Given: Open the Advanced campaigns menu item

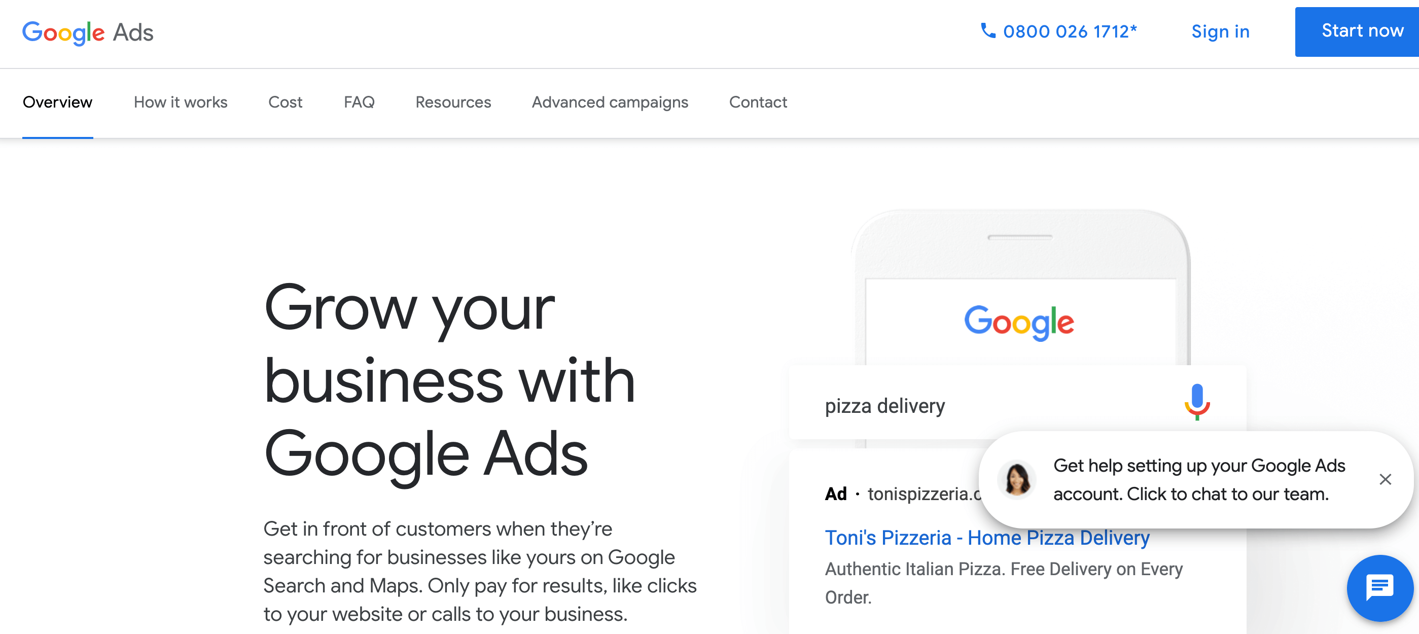Looking at the screenshot, I should pos(610,102).
